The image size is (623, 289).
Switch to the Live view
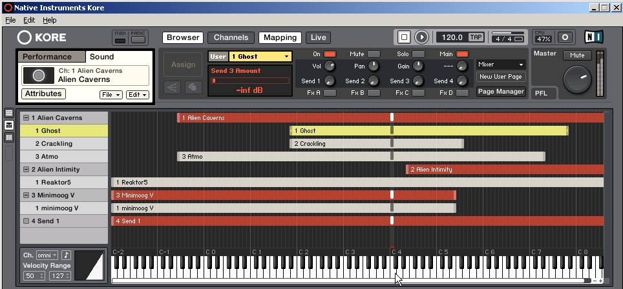(318, 37)
